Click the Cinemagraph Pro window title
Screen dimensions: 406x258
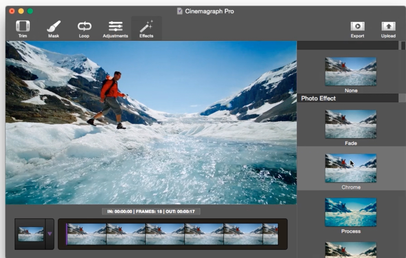[209, 11]
